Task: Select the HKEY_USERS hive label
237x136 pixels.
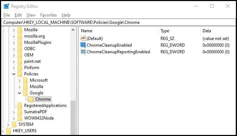Action: click(x=25, y=131)
